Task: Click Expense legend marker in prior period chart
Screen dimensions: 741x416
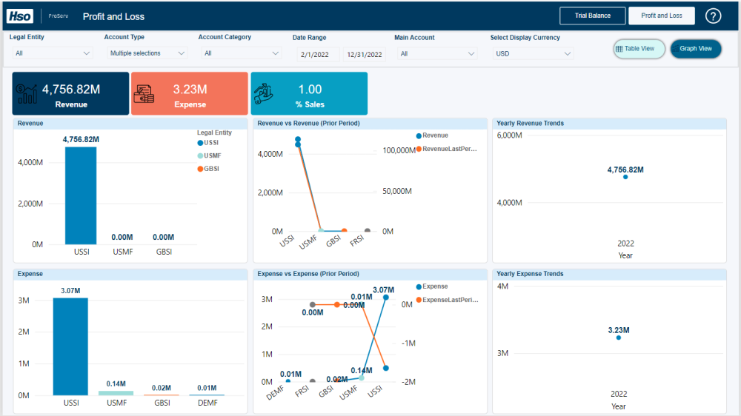Action: click(x=419, y=287)
